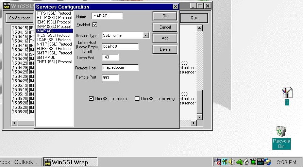Click the log scroll down arrow
Viewport: 303px width, 167px height.
coord(200,117)
